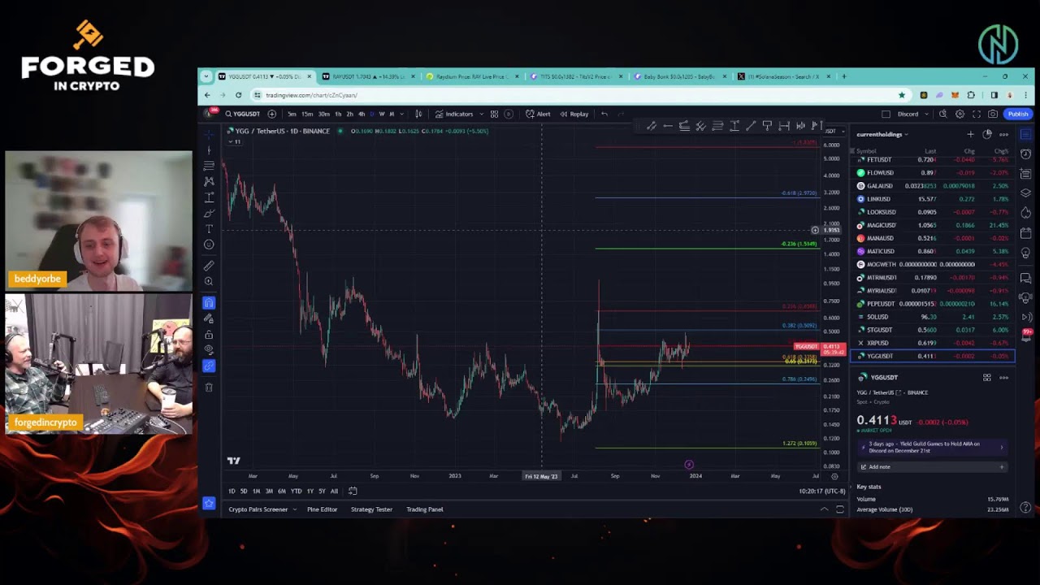This screenshot has width=1040, height=585.
Task: Select the 30m timeframe
Action: click(x=323, y=114)
